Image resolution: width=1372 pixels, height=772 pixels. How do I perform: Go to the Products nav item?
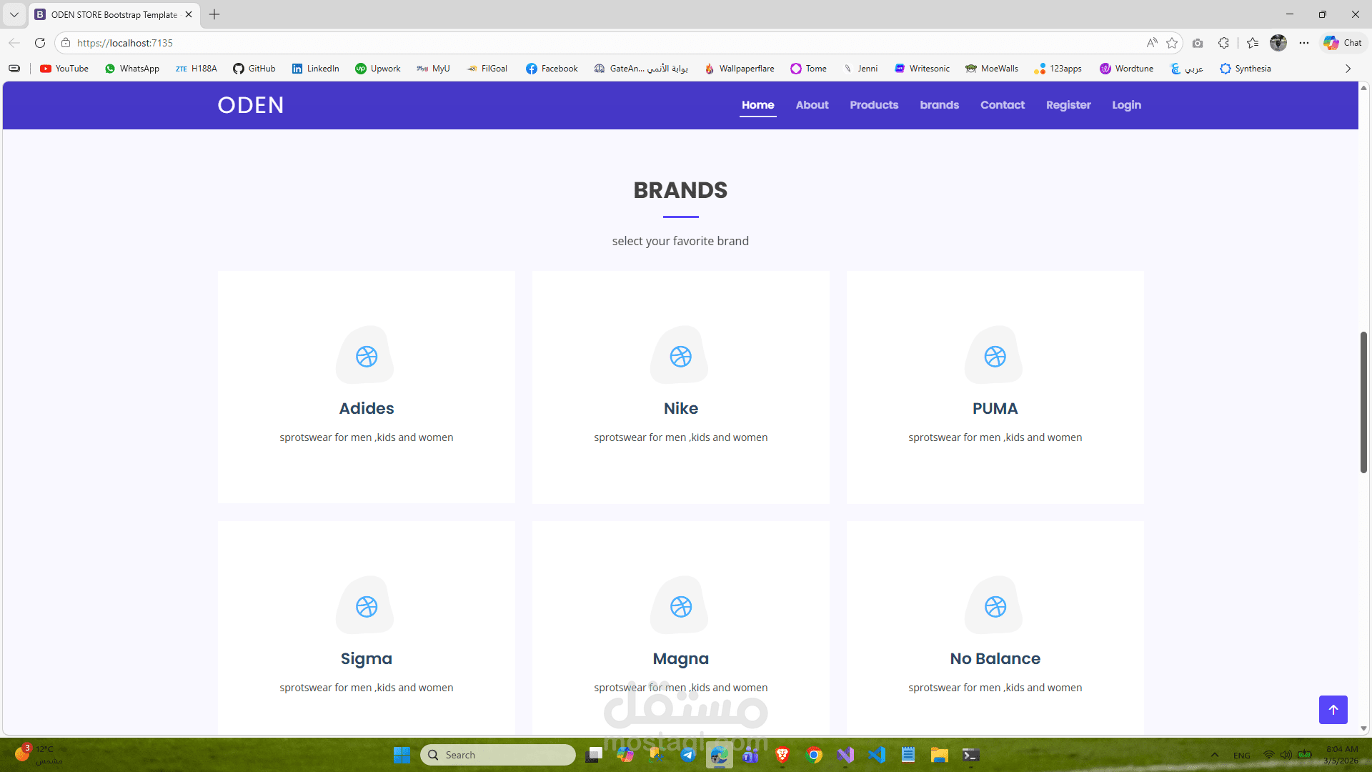click(873, 105)
